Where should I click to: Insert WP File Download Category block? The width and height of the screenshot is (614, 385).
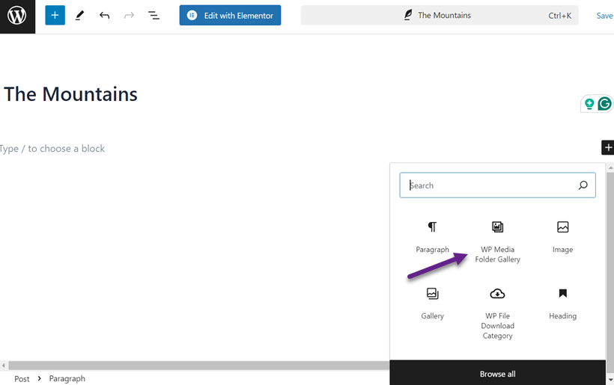tap(497, 312)
